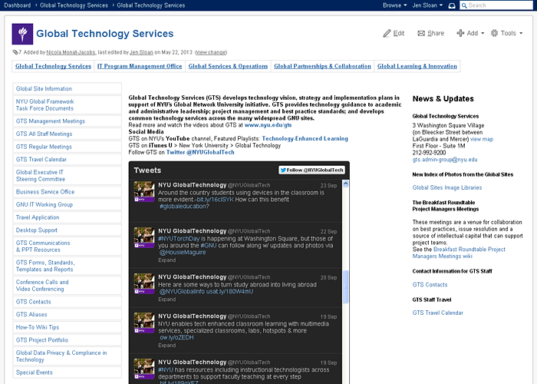Open GTS Communications & PPT Resources
This screenshot has height=384, width=537.
[x=43, y=247]
